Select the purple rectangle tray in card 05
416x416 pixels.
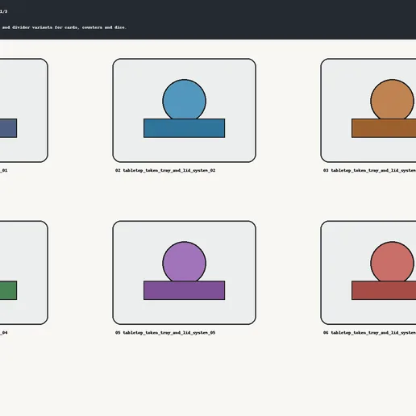click(184, 290)
